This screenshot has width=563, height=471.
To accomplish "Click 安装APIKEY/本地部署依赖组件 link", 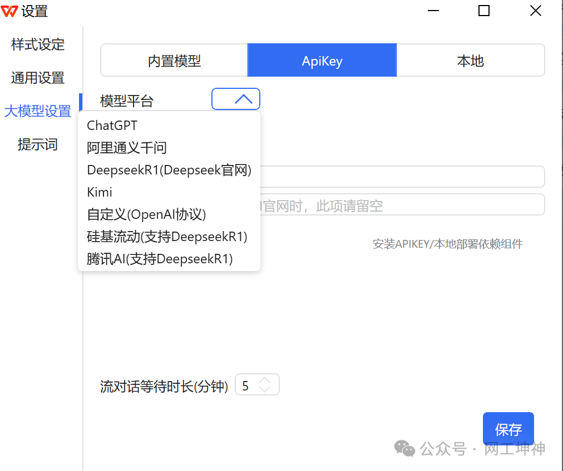I will click(x=447, y=244).
